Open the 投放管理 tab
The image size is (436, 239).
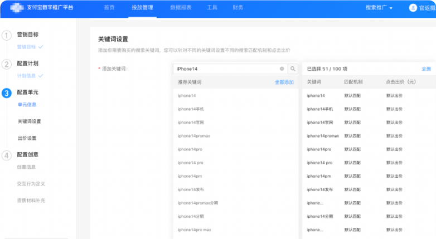click(x=142, y=8)
